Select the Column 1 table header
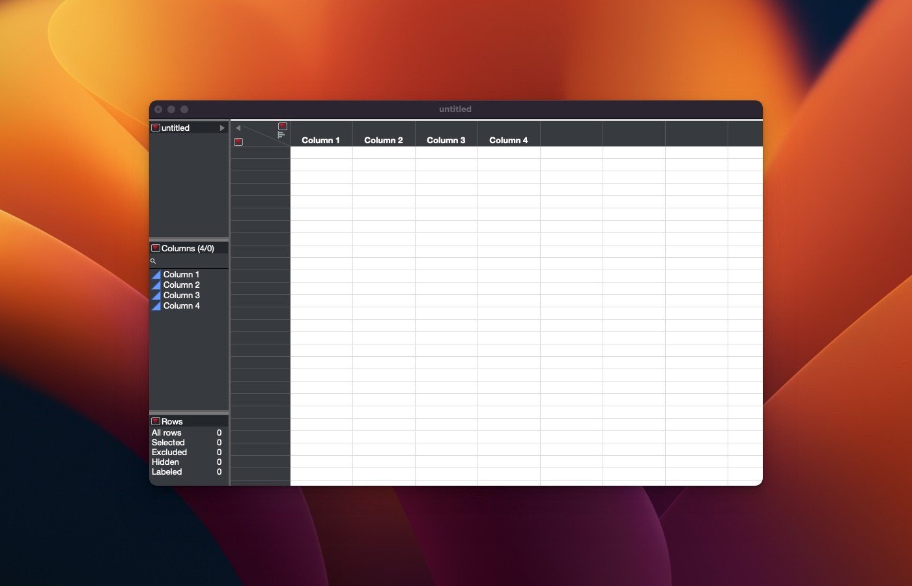The height and width of the screenshot is (586, 912). [321, 133]
